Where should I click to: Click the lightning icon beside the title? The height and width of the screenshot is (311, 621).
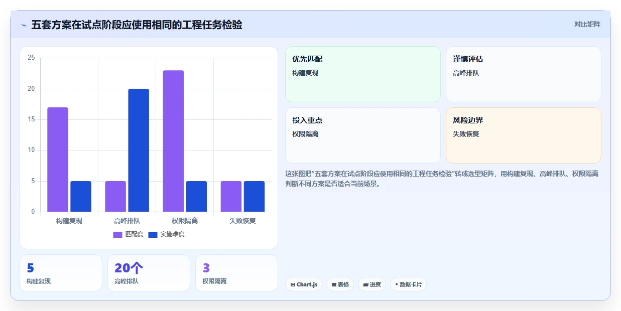coord(24,25)
